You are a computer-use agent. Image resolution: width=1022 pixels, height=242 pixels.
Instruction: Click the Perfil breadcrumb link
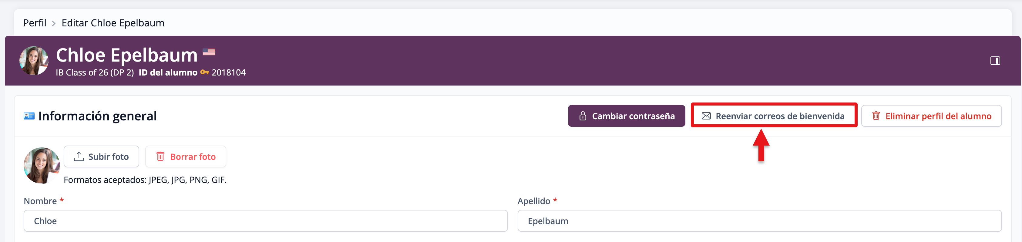pyautogui.click(x=35, y=23)
